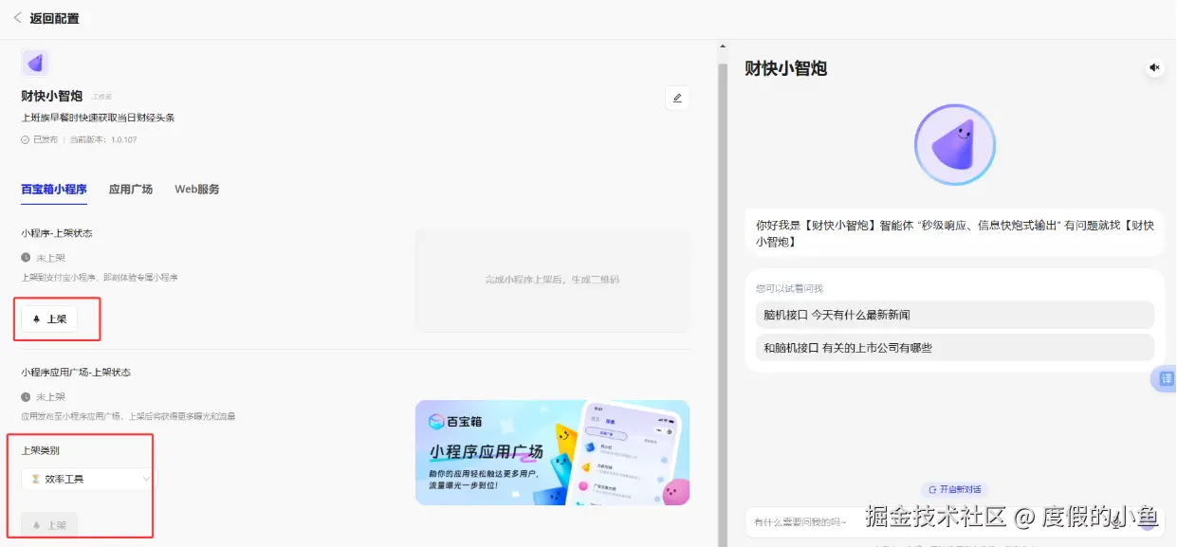Select suggestion 脑机接口 今天有什么最新新闻
This screenshot has width=1177, height=547.
coord(955,315)
